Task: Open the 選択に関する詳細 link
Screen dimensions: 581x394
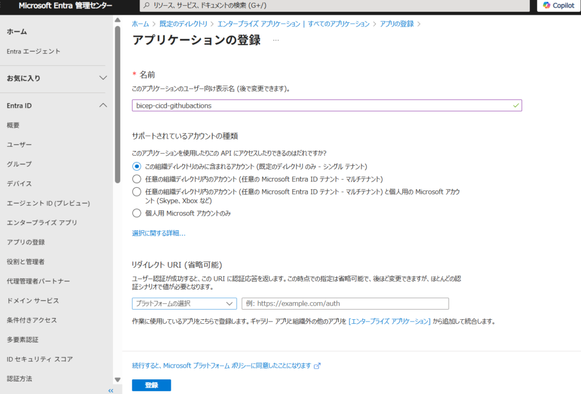Action: (x=158, y=233)
